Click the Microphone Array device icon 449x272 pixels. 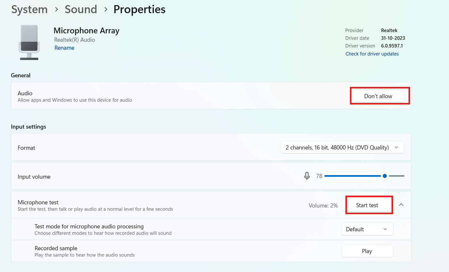pos(29,42)
